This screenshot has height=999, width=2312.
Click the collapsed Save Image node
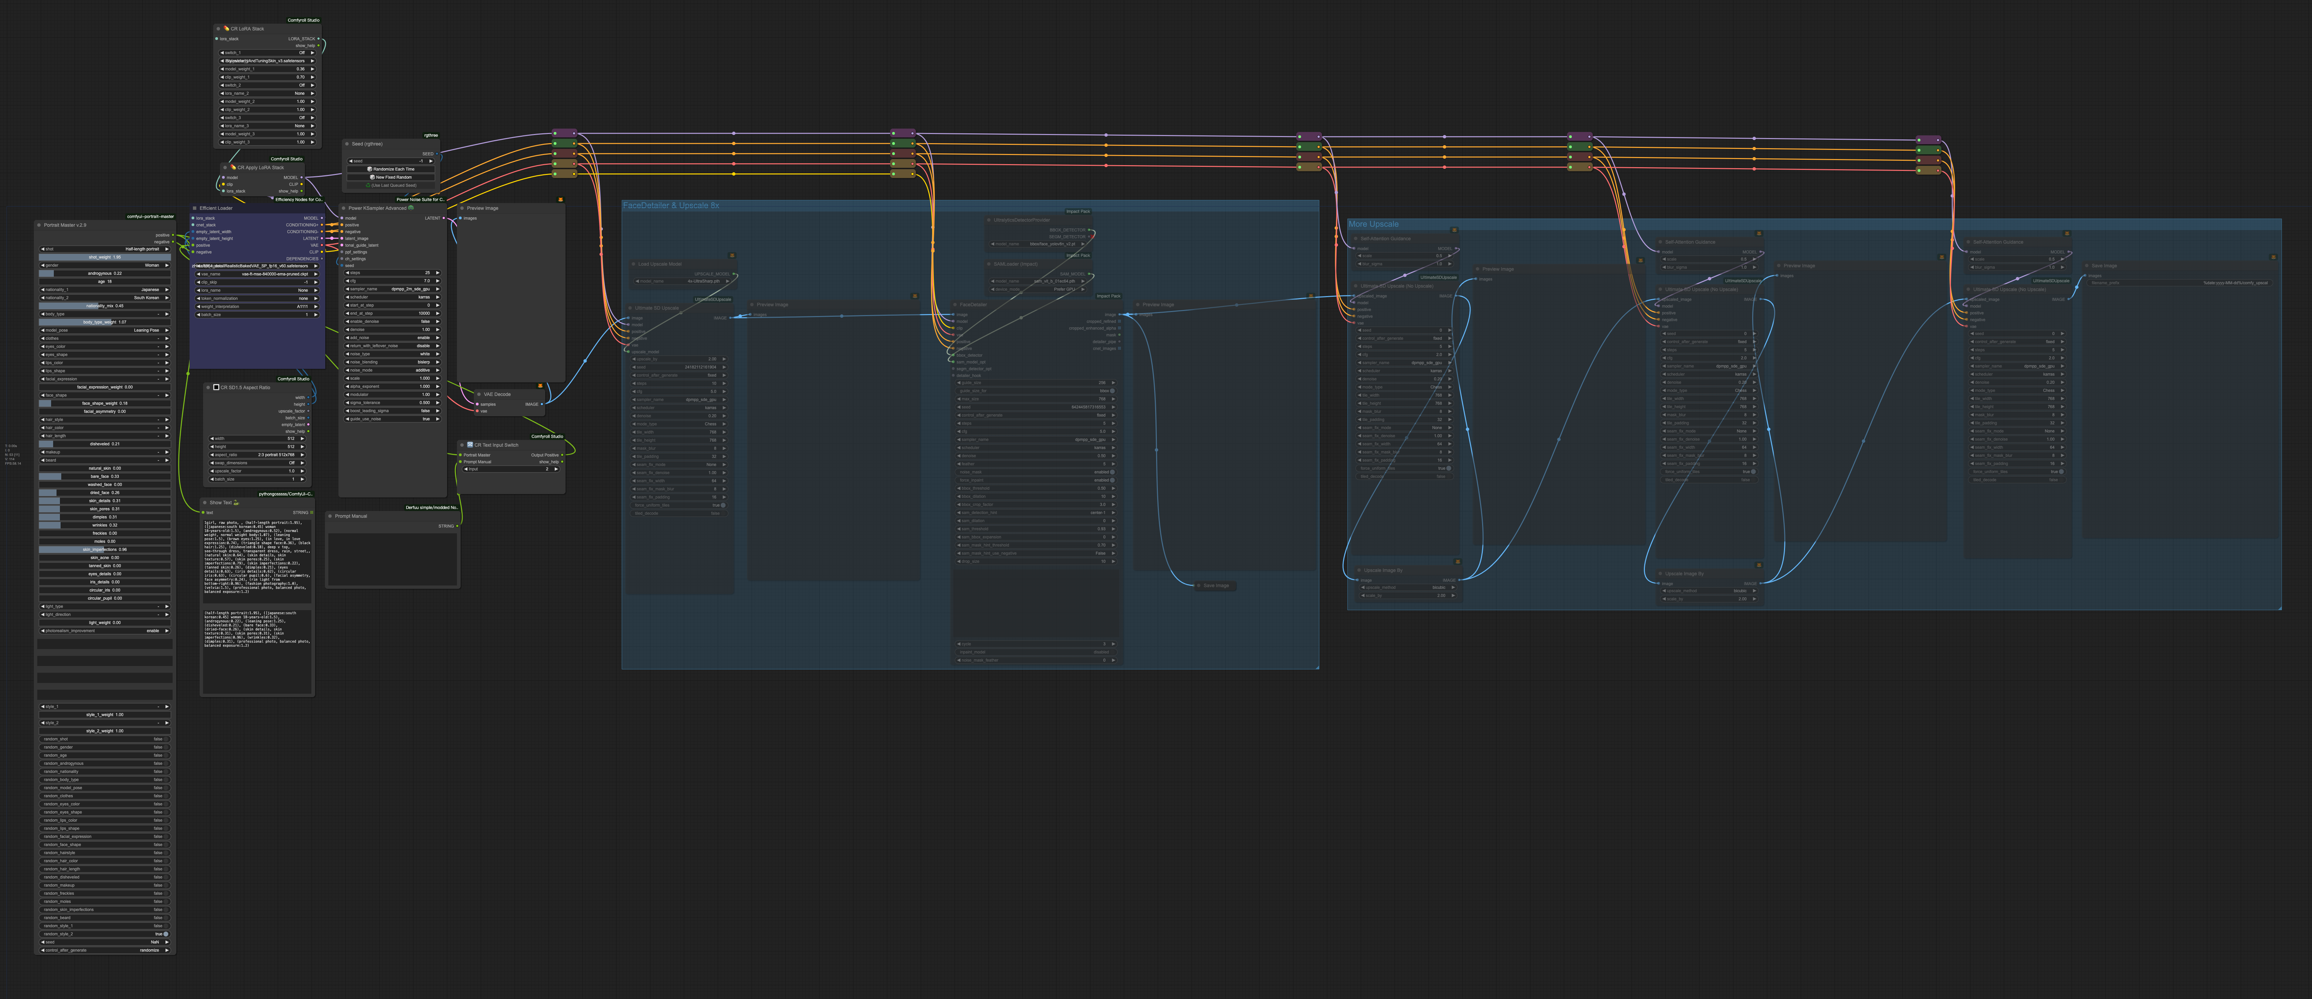tap(1215, 585)
